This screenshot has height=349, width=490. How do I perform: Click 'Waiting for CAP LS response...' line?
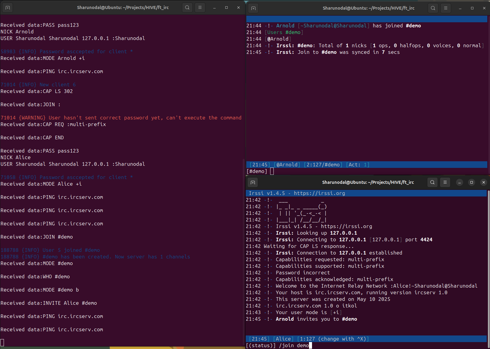click(x=309, y=246)
